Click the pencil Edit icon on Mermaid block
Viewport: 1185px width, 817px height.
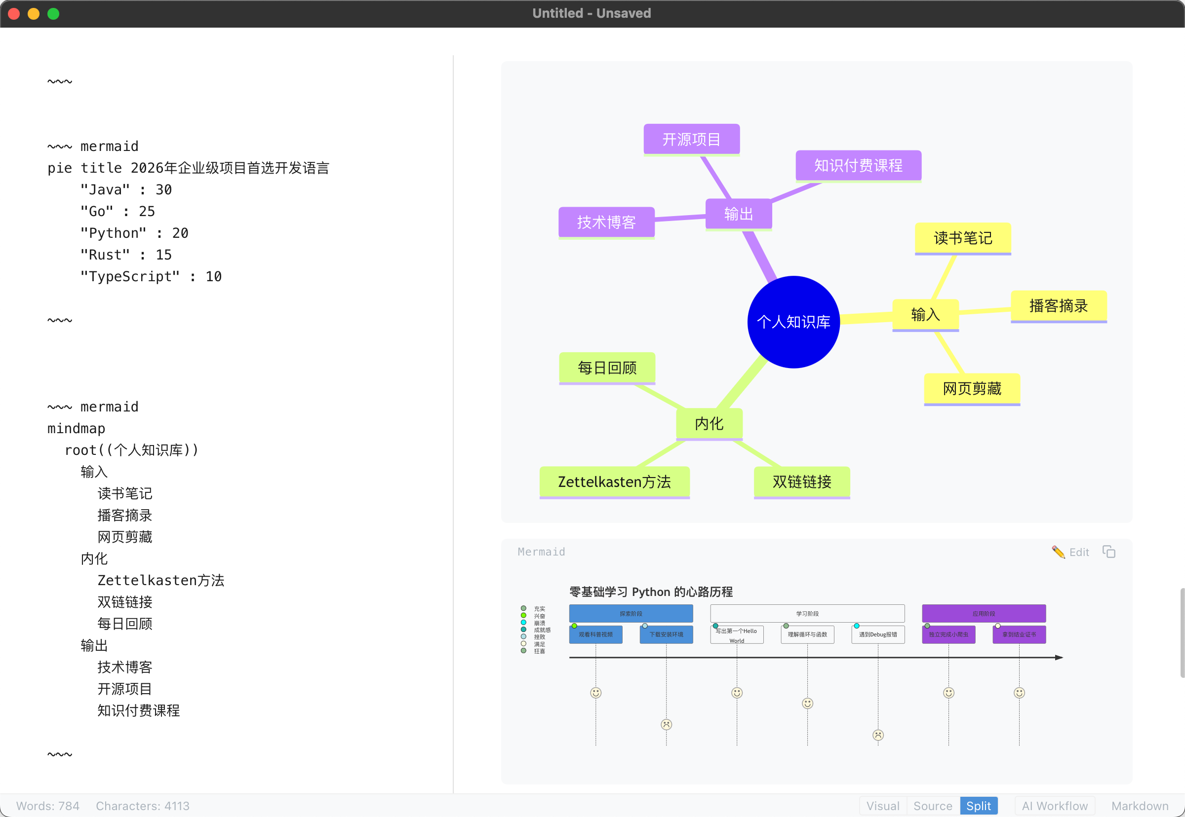coord(1058,552)
